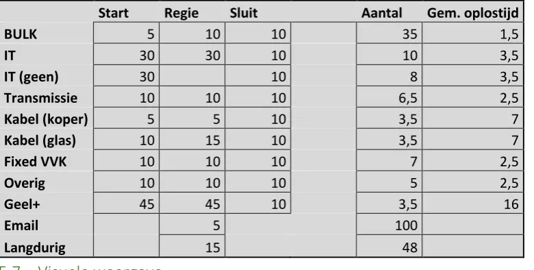Select the Fixed VVK Aantal cell showing 7
Screen dimensions: 534x270
tap(389, 161)
